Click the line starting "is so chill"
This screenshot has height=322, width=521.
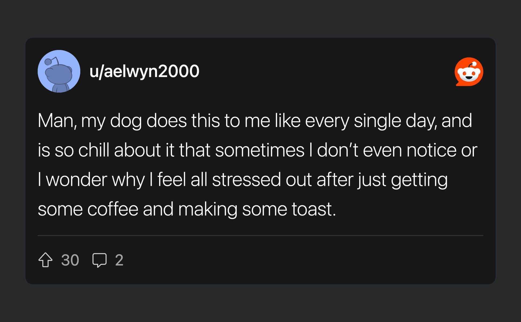257,150
